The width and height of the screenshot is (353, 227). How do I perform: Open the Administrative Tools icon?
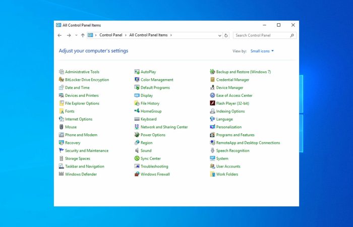61,72
